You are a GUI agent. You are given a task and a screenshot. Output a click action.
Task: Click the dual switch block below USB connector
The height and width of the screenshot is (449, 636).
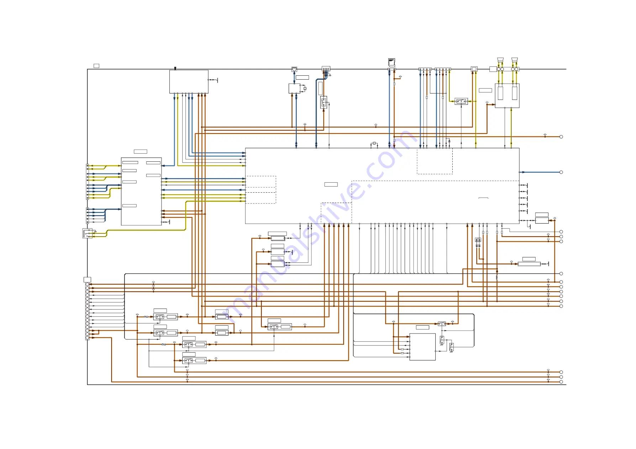point(324,102)
